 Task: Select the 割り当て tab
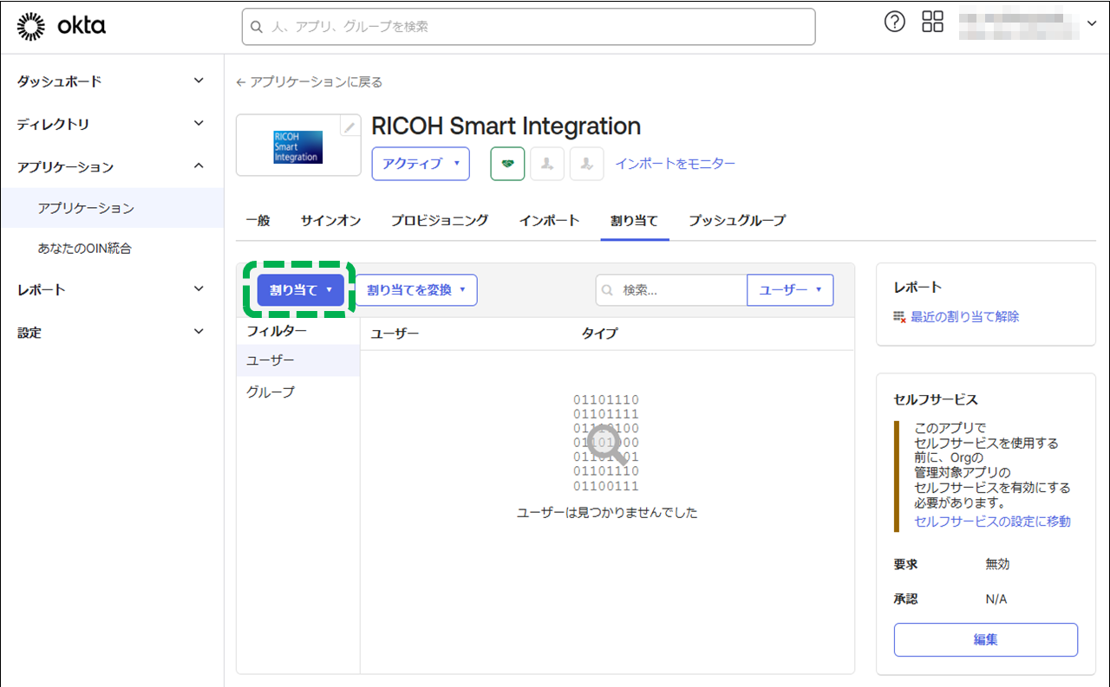coord(634,220)
